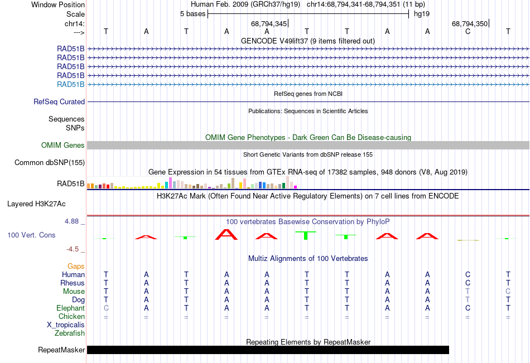The width and height of the screenshot is (530, 363).
Task: Click RefSeq genes from NCBI title
Action: tap(308, 94)
